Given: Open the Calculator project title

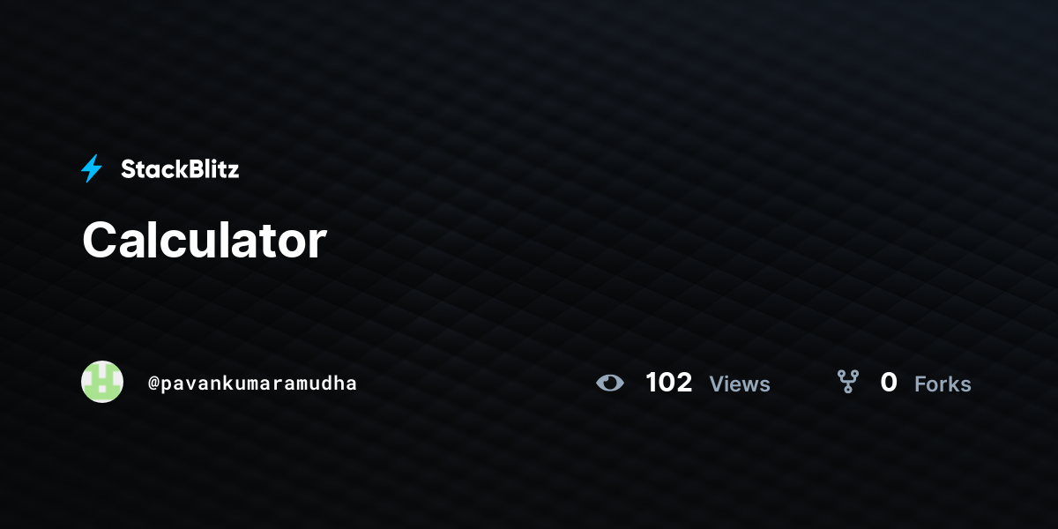Looking at the screenshot, I should point(205,239).
